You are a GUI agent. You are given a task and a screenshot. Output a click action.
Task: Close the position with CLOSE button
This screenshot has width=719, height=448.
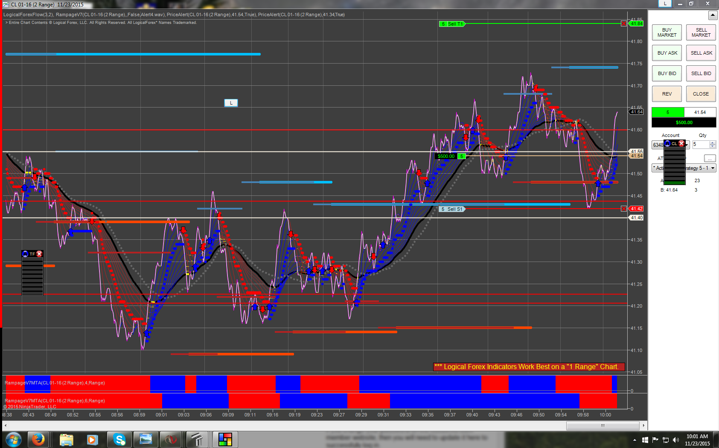[701, 94]
